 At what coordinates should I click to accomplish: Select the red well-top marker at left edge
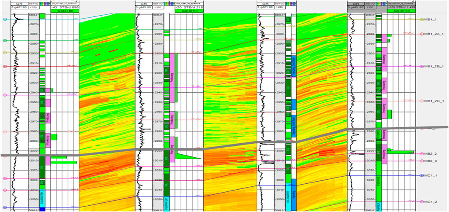(x=5, y=67)
